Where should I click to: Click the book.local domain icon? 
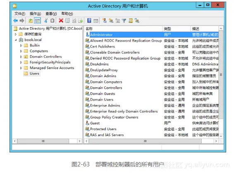[x=21, y=40]
